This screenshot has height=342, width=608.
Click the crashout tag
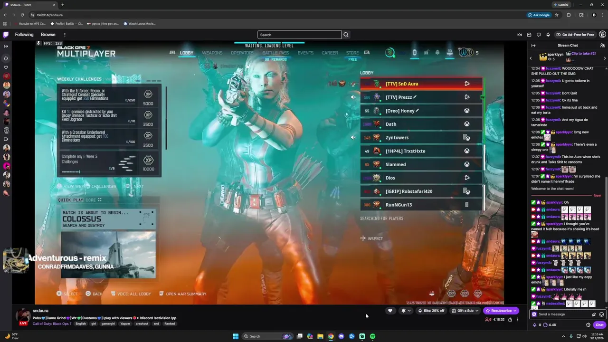142,324
